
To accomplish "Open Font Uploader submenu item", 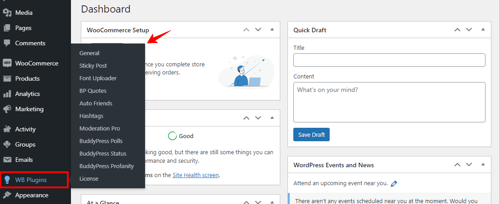I will tap(98, 78).
